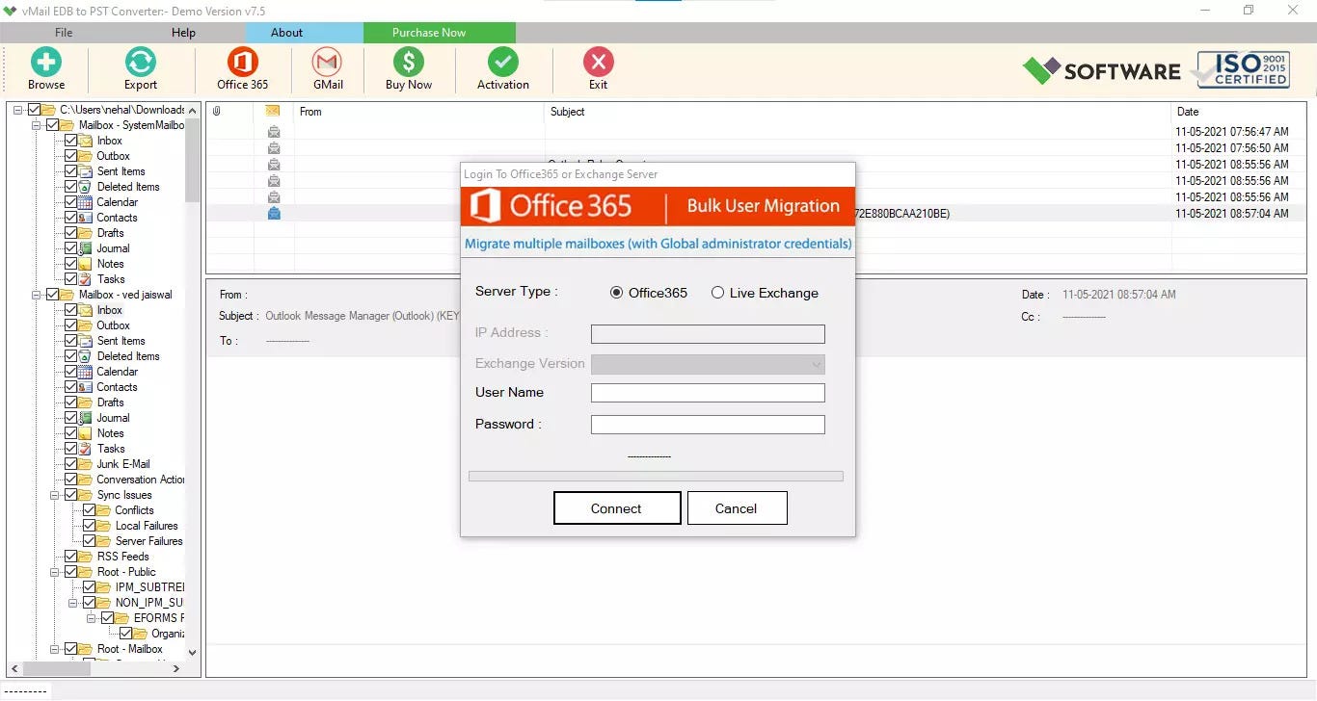Uncheck the C:\Users\nehal\Downloads root checkbox
This screenshot has width=1317, height=701.
point(35,110)
